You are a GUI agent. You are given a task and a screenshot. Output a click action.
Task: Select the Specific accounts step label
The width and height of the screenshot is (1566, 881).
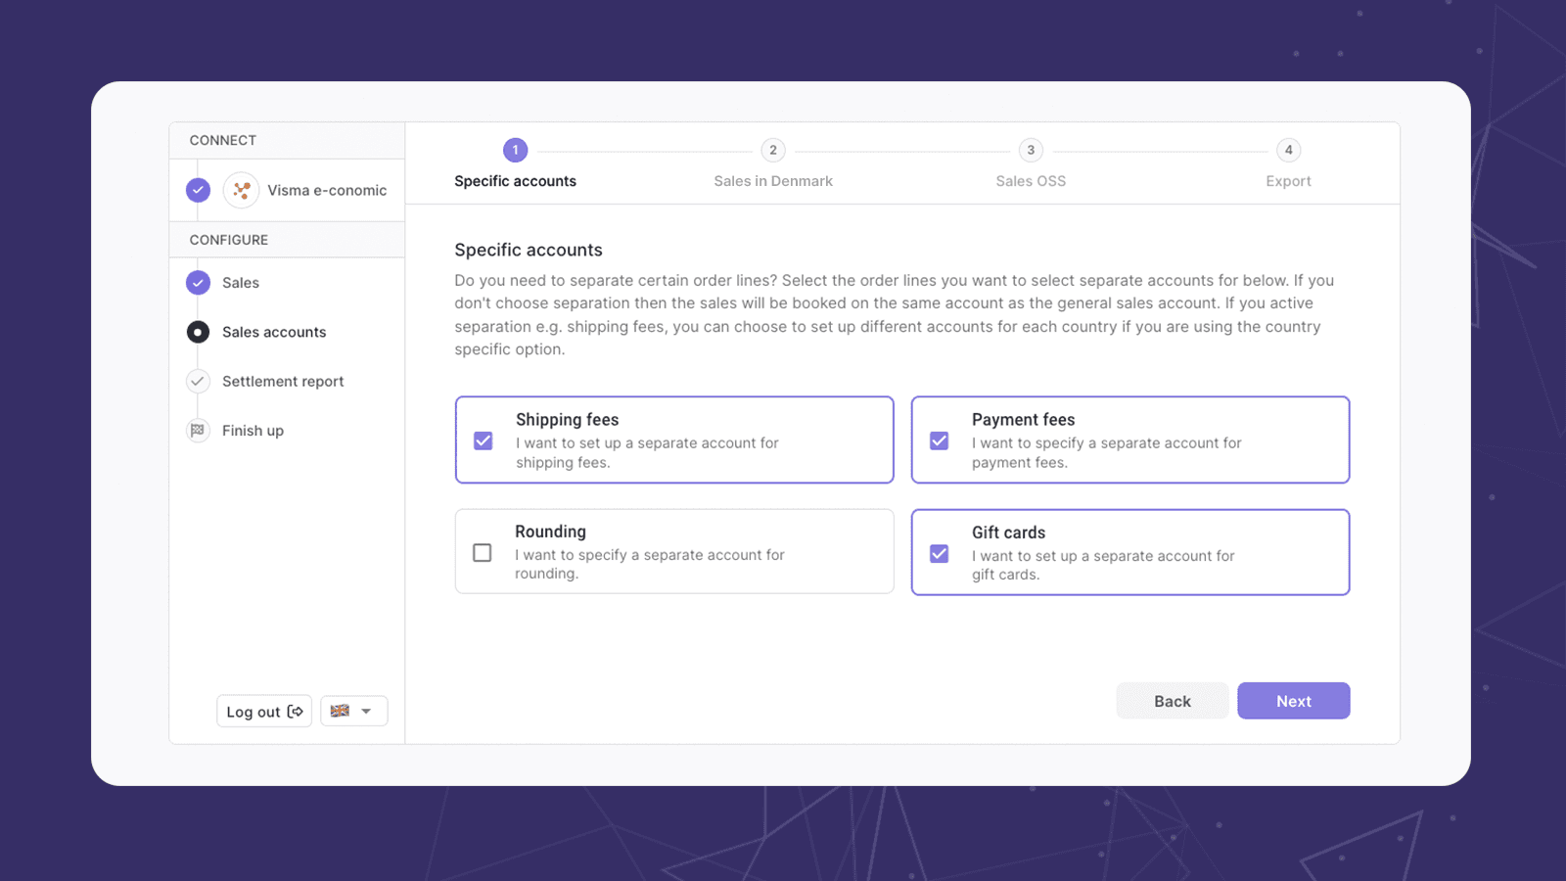pos(515,181)
